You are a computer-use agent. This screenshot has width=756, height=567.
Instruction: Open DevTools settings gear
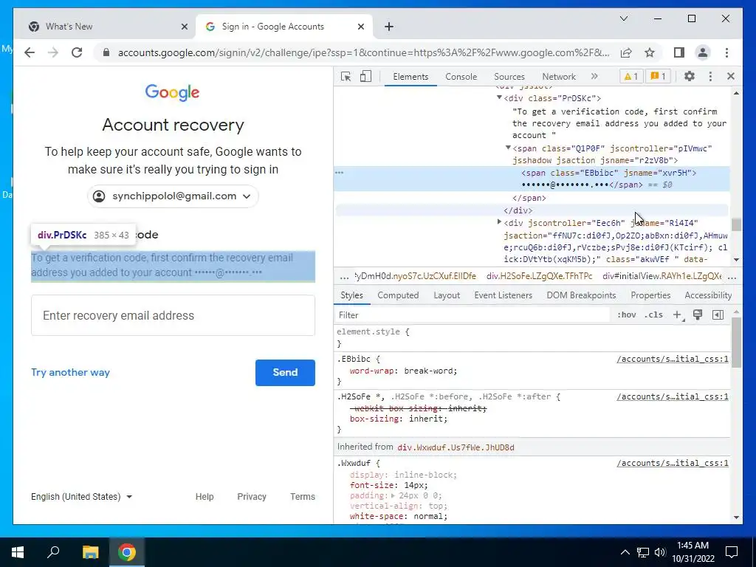click(690, 76)
